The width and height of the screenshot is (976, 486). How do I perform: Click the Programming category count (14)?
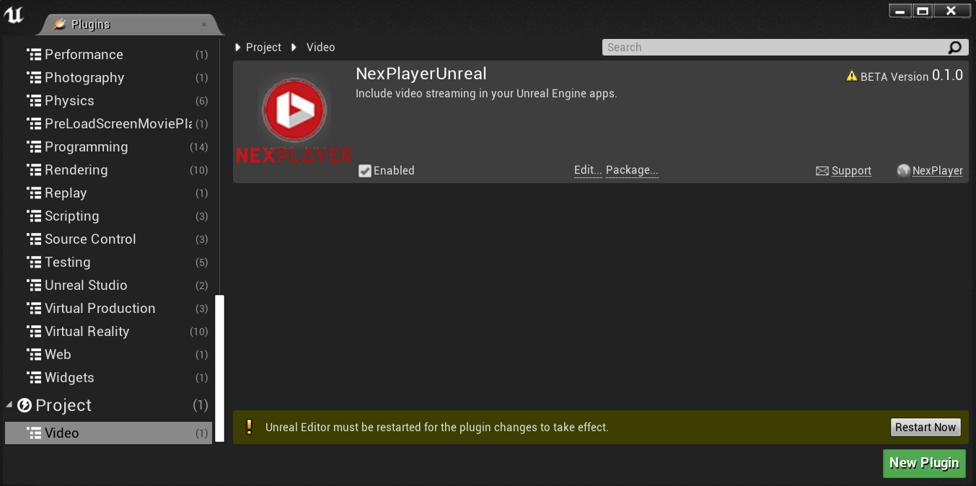[x=199, y=147]
